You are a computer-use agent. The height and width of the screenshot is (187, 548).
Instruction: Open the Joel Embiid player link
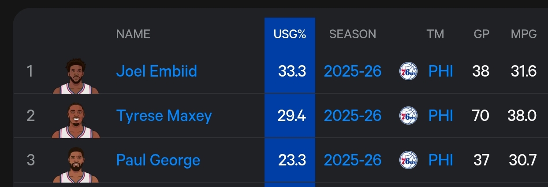point(157,71)
